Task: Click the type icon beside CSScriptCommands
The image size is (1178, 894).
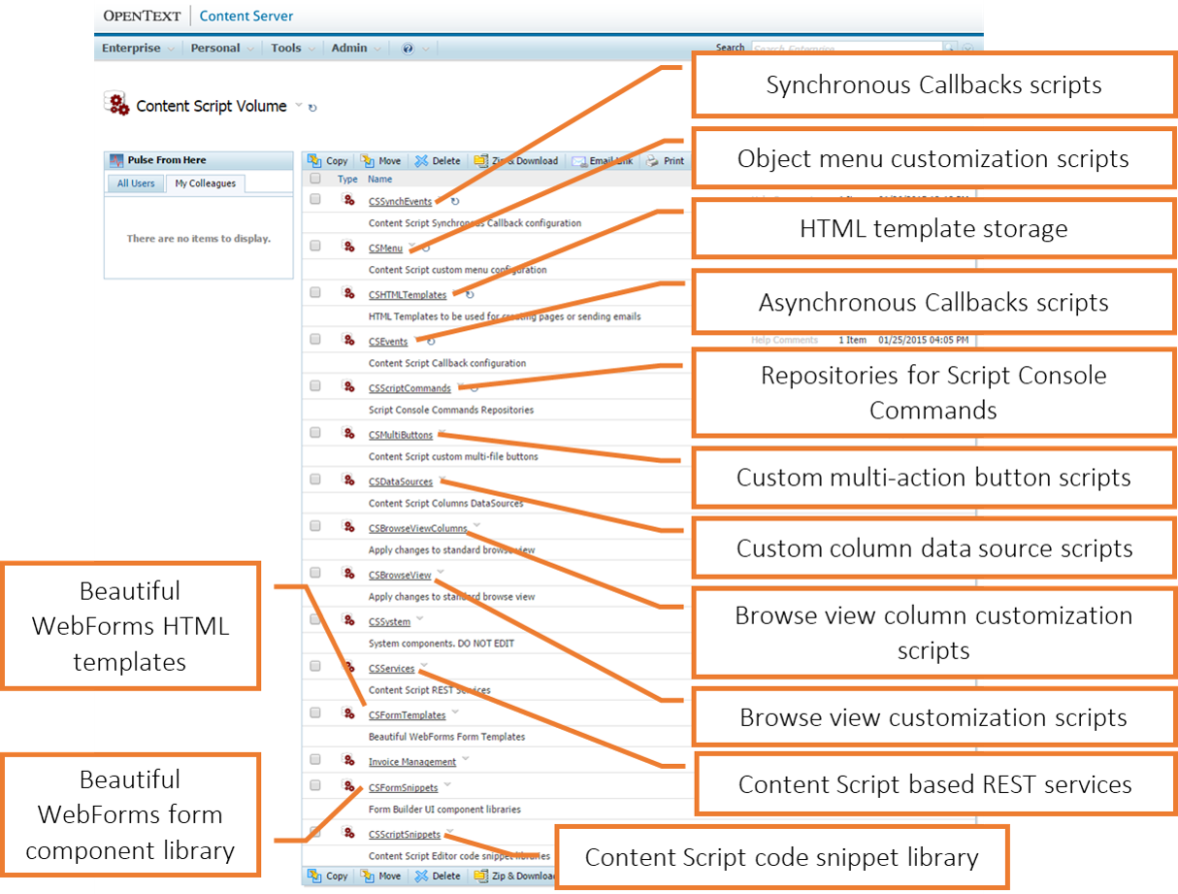Action: pyautogui.click(x=348, y=386)
